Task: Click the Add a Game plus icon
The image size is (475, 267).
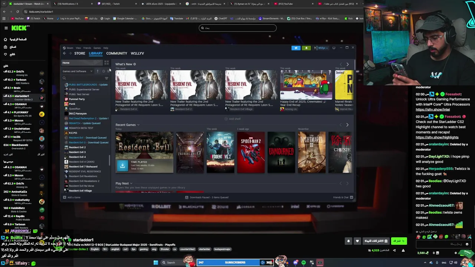Action: click(64, 197)
